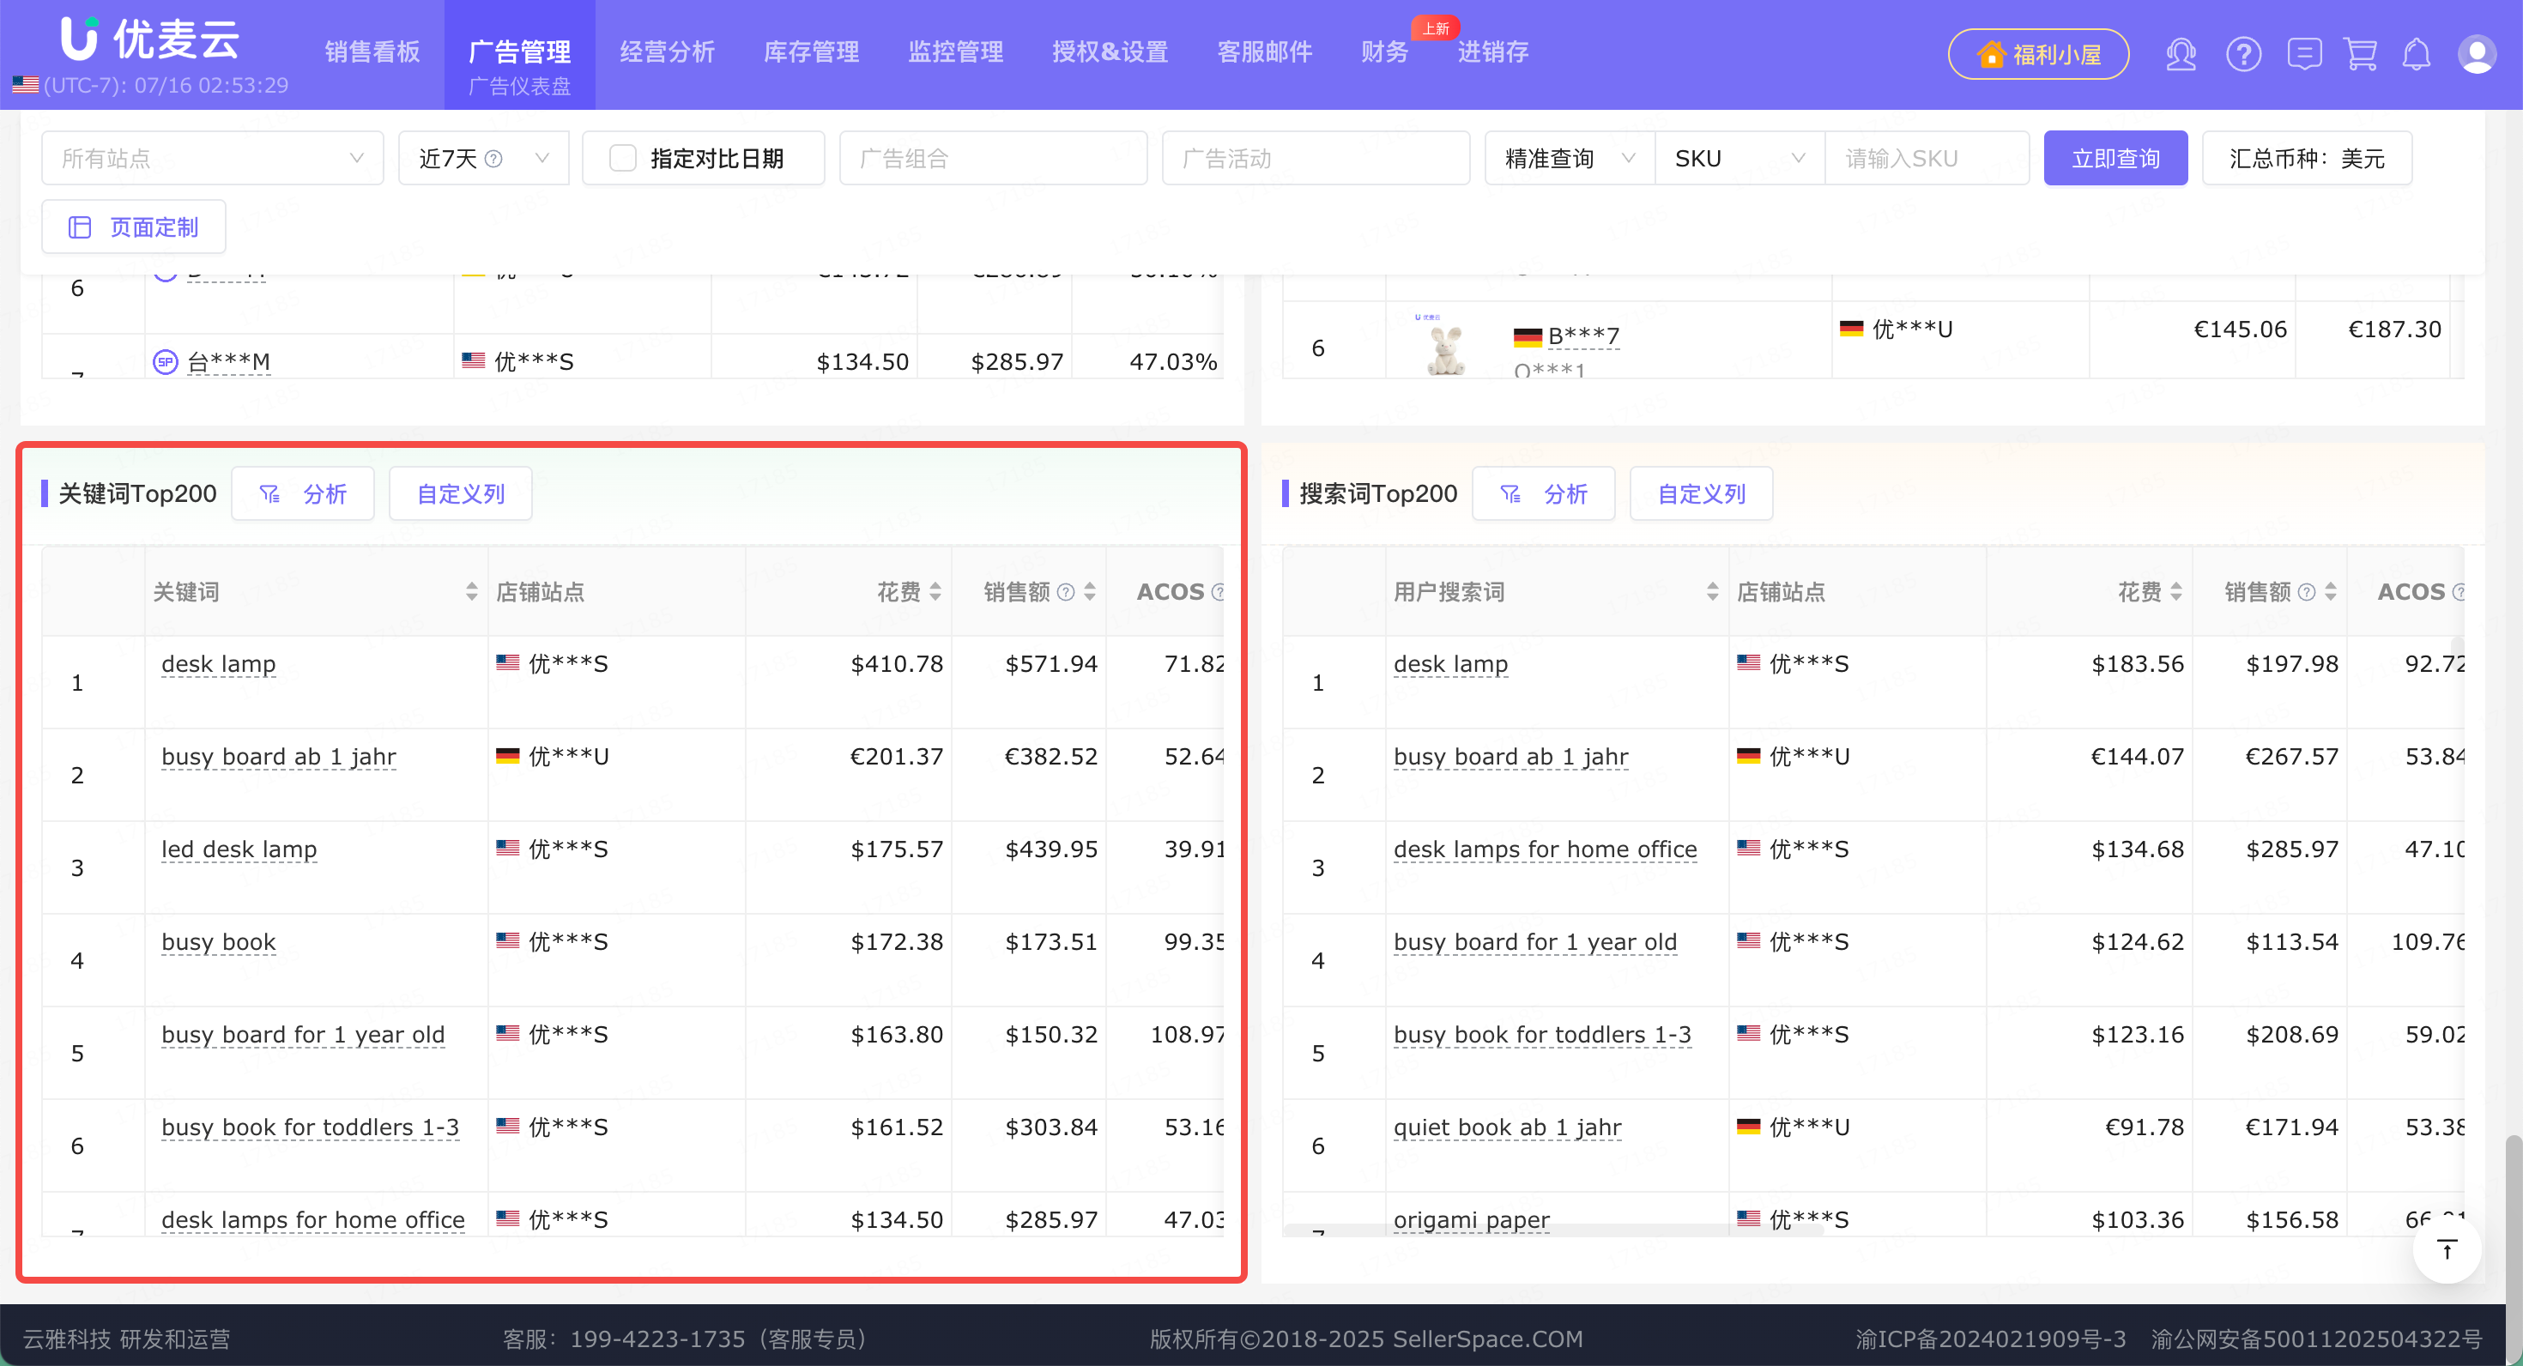Open 经营分析 menu
This screenshot has height=1366, width=2523.
(x=667, y=51)
